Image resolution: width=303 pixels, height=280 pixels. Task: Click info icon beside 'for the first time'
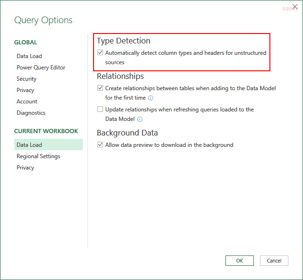151,98
